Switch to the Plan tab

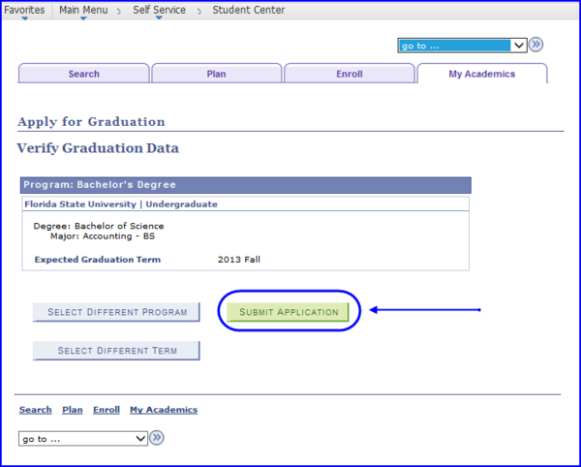[x=216, y=74]
